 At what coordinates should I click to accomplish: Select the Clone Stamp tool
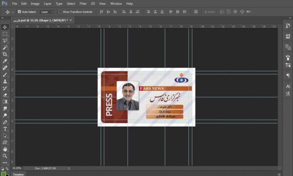pyautogui.click(x=5, y=81)
